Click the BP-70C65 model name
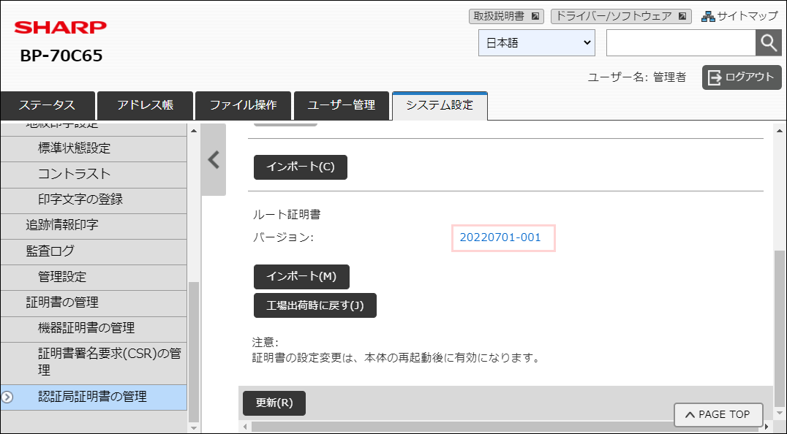This screenshot has height=434, width=787. 61,56
